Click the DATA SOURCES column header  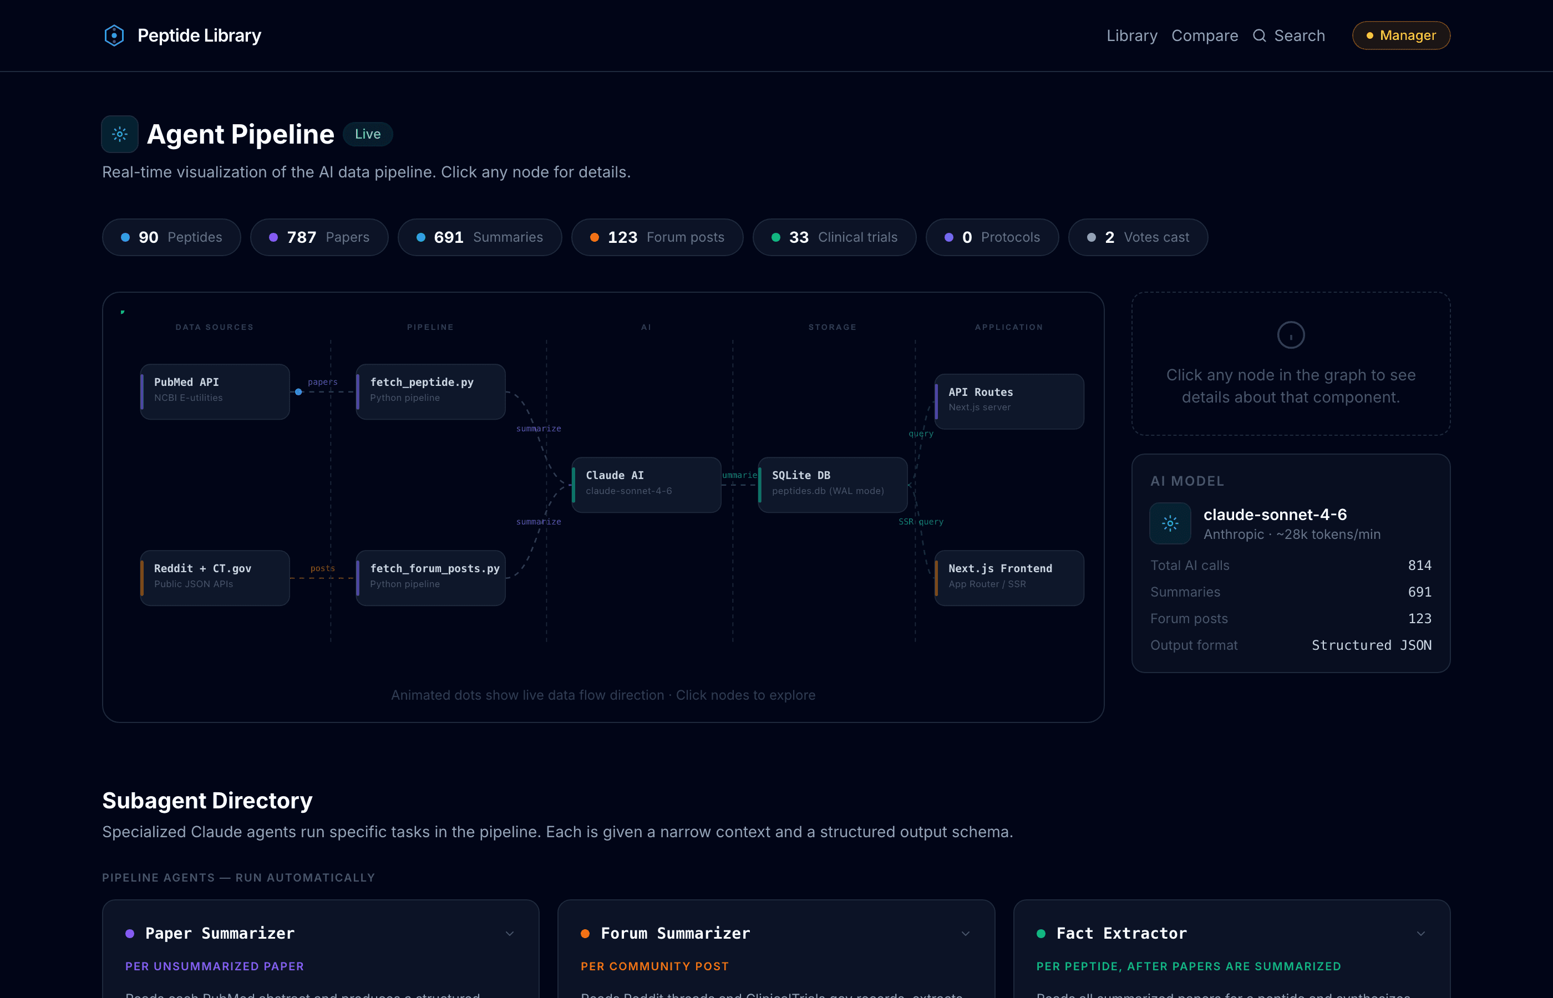point(215,327)
